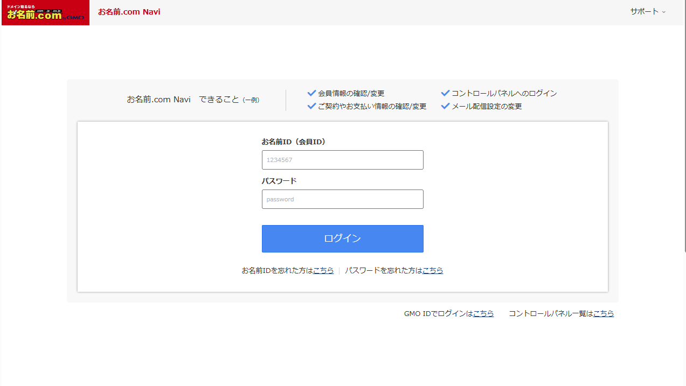This screenshot has width=686, height=386.
Task: Open the サポート dropdown menu
Action: pyautogui.click(x=648, y=11)
